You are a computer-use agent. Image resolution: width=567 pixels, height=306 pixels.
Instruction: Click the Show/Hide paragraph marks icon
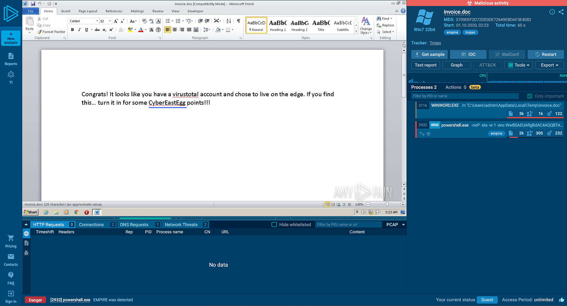pyautogui.click(x=238, y=21)
